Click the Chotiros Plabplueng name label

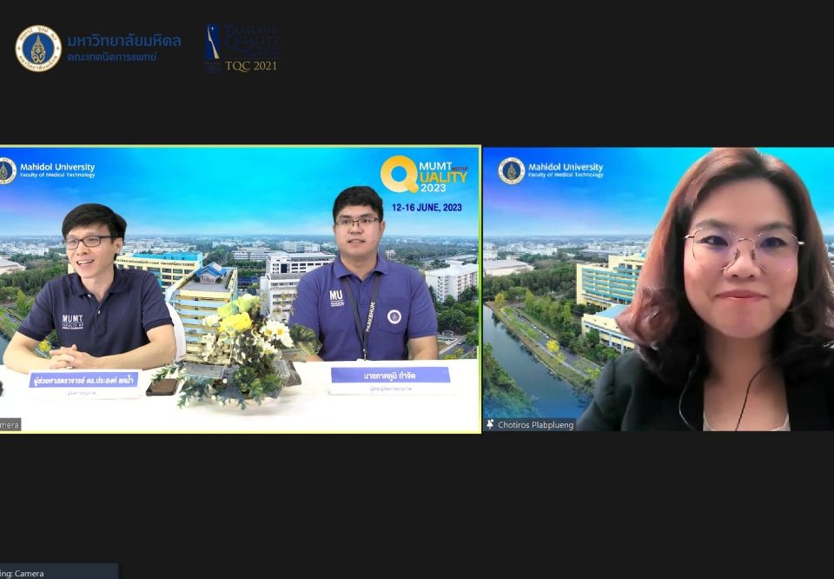(535, 425)
